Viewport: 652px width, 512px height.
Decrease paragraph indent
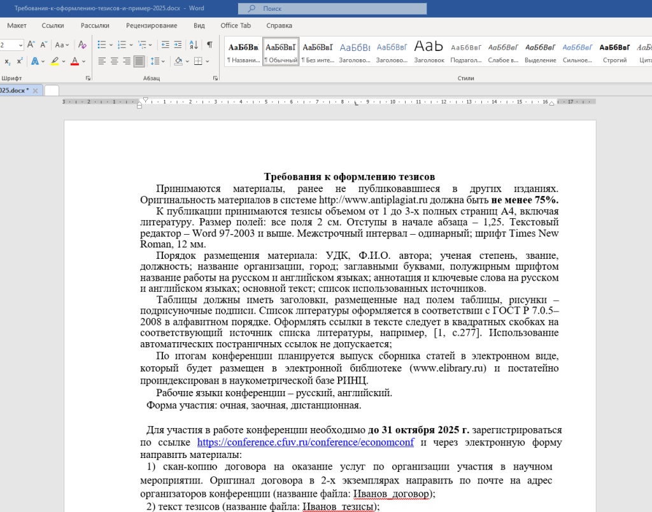click(x=166, y=45)
